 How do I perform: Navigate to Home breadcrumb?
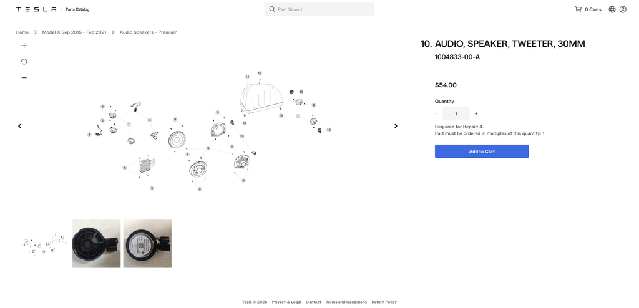tap(22, 32)
